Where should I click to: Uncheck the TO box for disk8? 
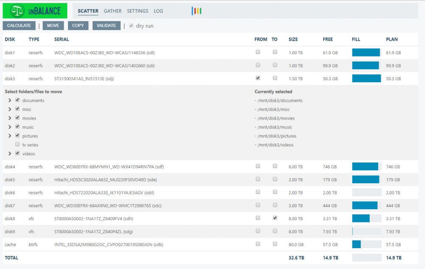click(x=275, y=218)
